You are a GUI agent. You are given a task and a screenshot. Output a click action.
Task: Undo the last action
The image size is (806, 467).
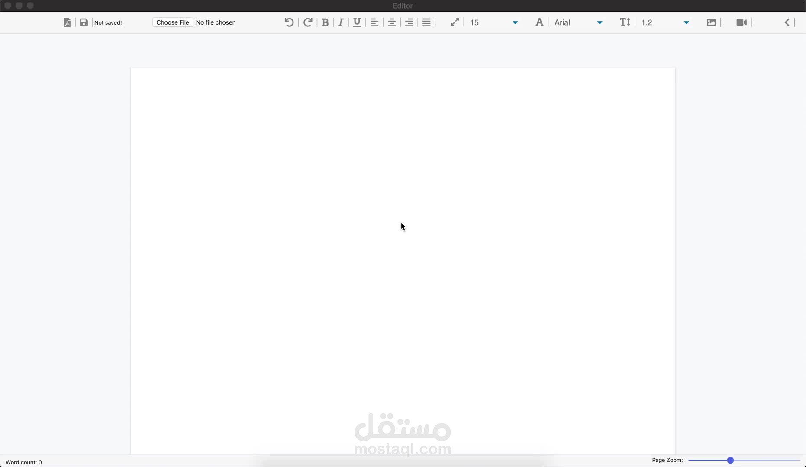pos(289,22)
